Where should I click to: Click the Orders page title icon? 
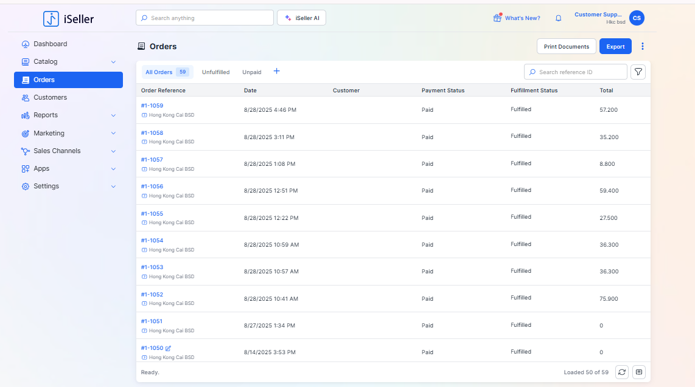pyautogui.click(x=141, y=46)
